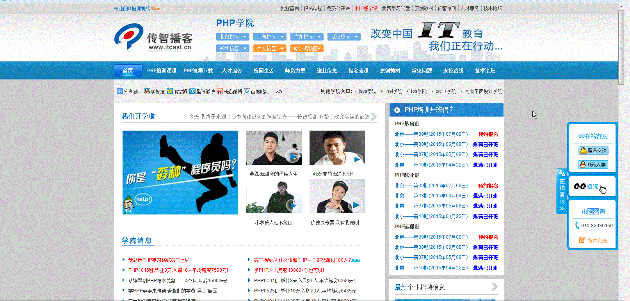
Task: Go to 人才服务 nav item
Action: pyautogui.click(x=232, y=71)
